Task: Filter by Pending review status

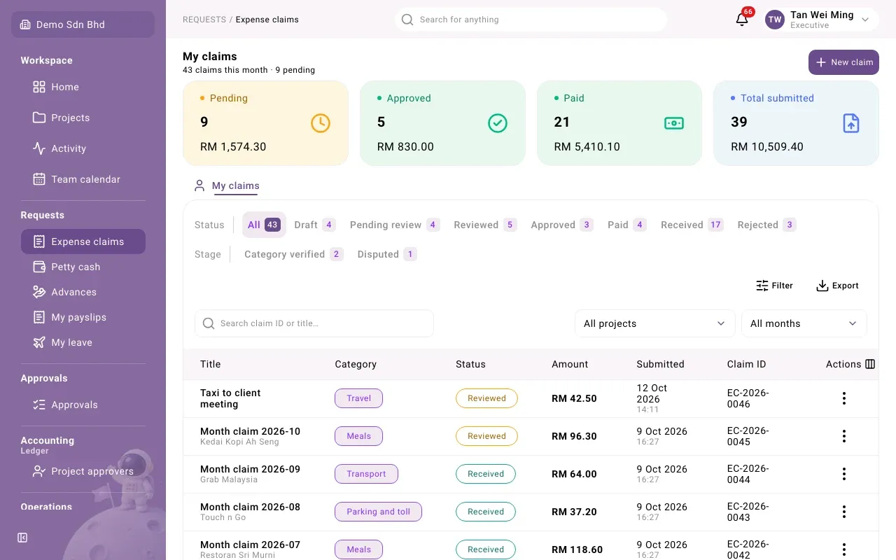Action: pos(395,225)
